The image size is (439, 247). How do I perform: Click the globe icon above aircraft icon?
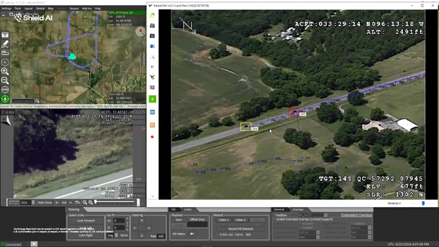click(x=5, y=90)
